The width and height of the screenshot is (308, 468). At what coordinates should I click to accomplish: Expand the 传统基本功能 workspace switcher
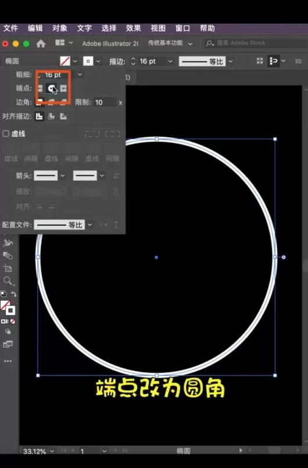click(190, 44)
